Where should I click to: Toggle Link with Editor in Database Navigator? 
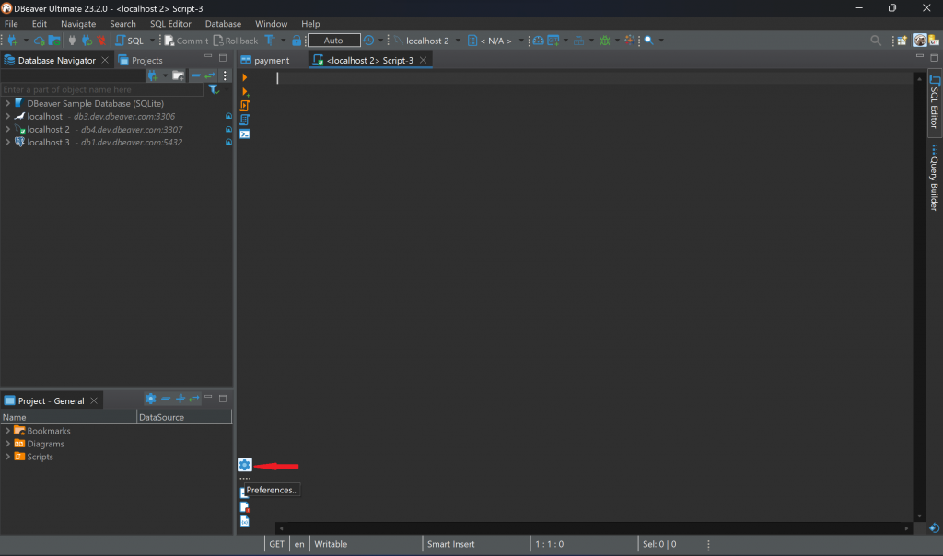(x=209, y=75)
